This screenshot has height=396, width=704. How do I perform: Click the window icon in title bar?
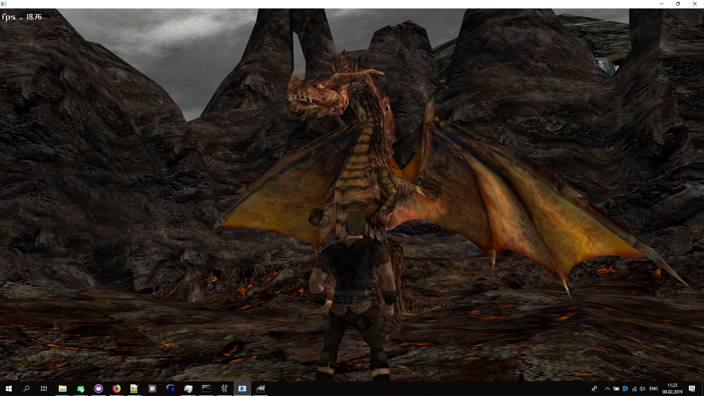tap(4, 4)
